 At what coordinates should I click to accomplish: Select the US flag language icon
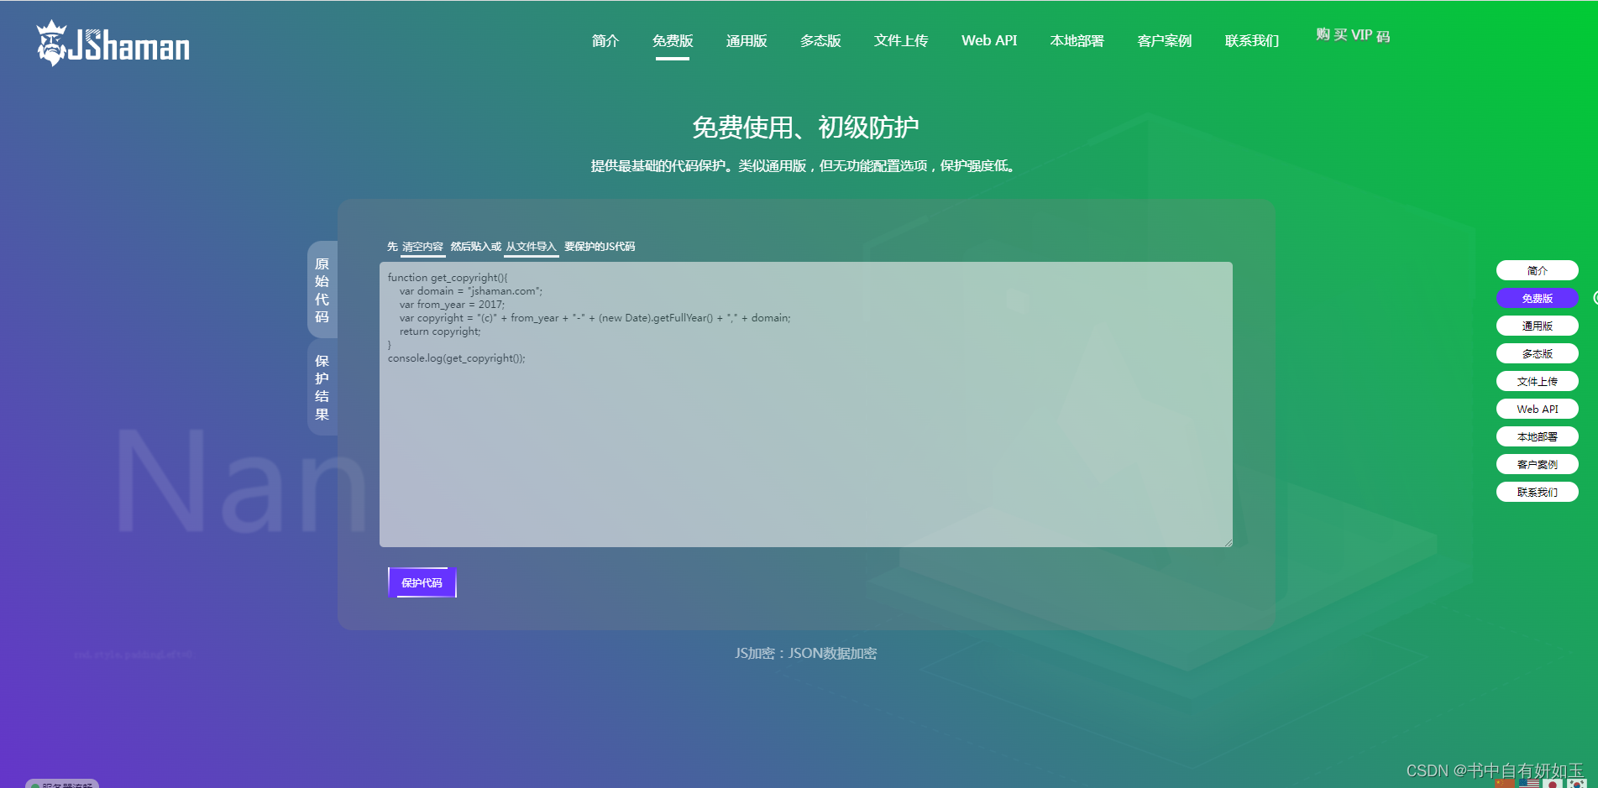[x=1529, y=783]
